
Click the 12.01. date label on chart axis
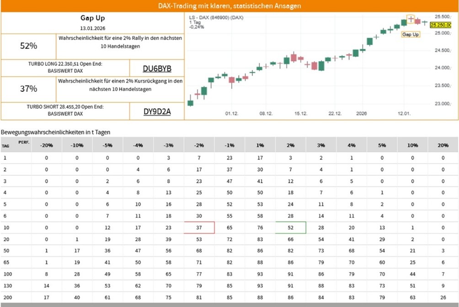[404, 113]
